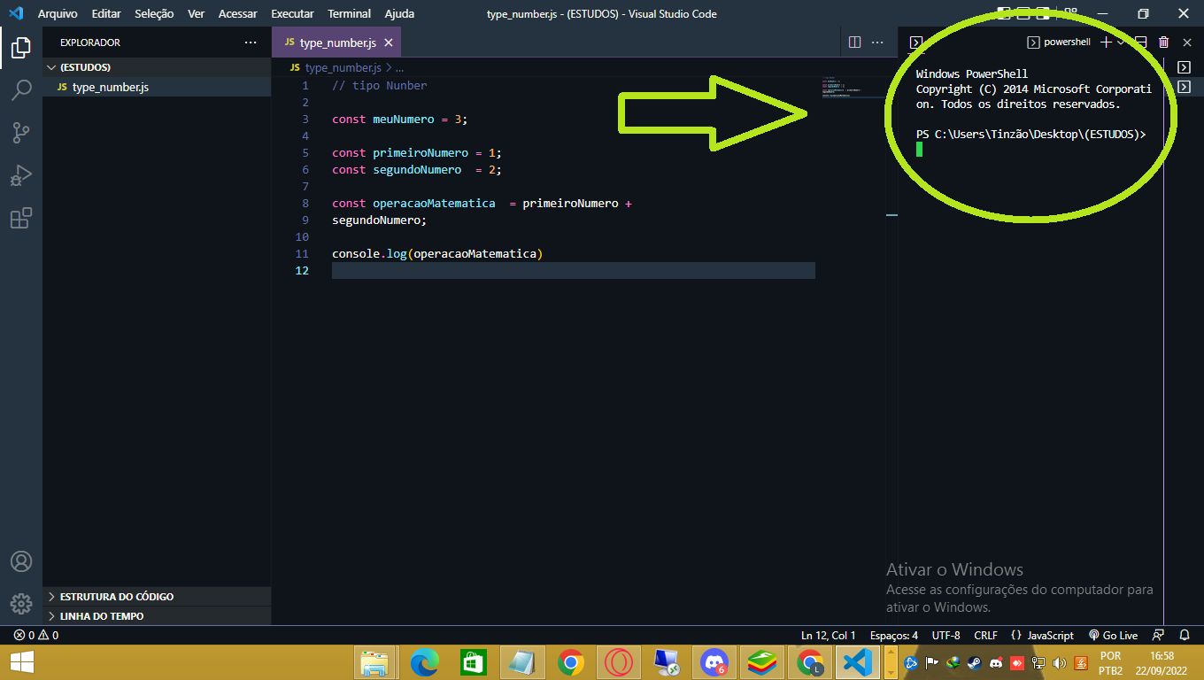Click line number 8 in gutter
Viewport: 1204px width, 680px height.
point(305,203)
